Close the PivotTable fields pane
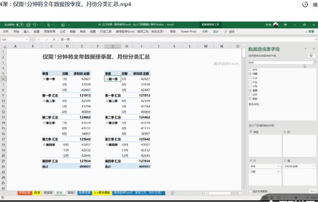Viewport: 318px width, 202px height. point(314,49)
